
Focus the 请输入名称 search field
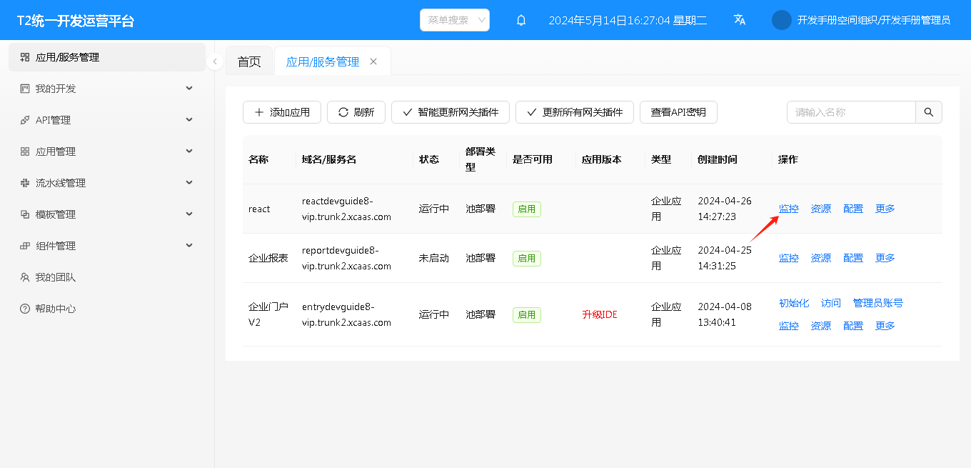click(851, 112)
